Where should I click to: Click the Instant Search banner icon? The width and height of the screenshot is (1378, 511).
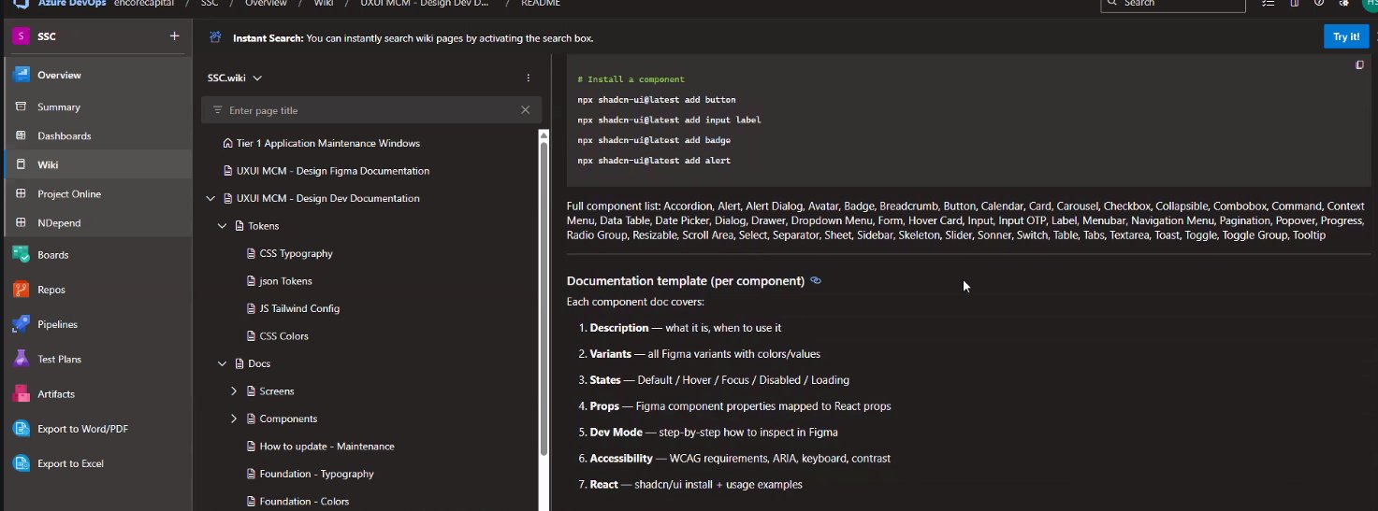click(216, 38)
